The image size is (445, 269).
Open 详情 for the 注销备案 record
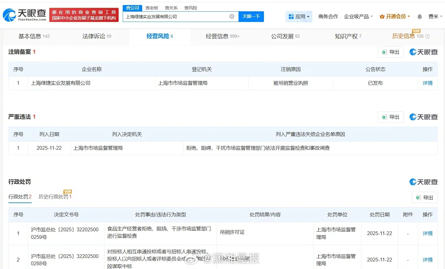[x=427, y=83]
